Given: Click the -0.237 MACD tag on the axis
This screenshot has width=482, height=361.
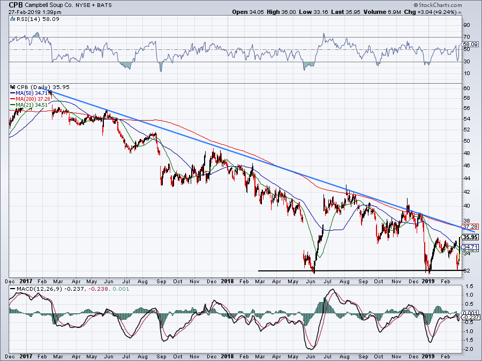Looking at the screenshot, I should 470,318.
